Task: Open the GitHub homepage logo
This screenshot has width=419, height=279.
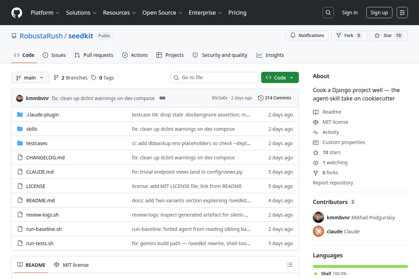Action: pos(17,13)
